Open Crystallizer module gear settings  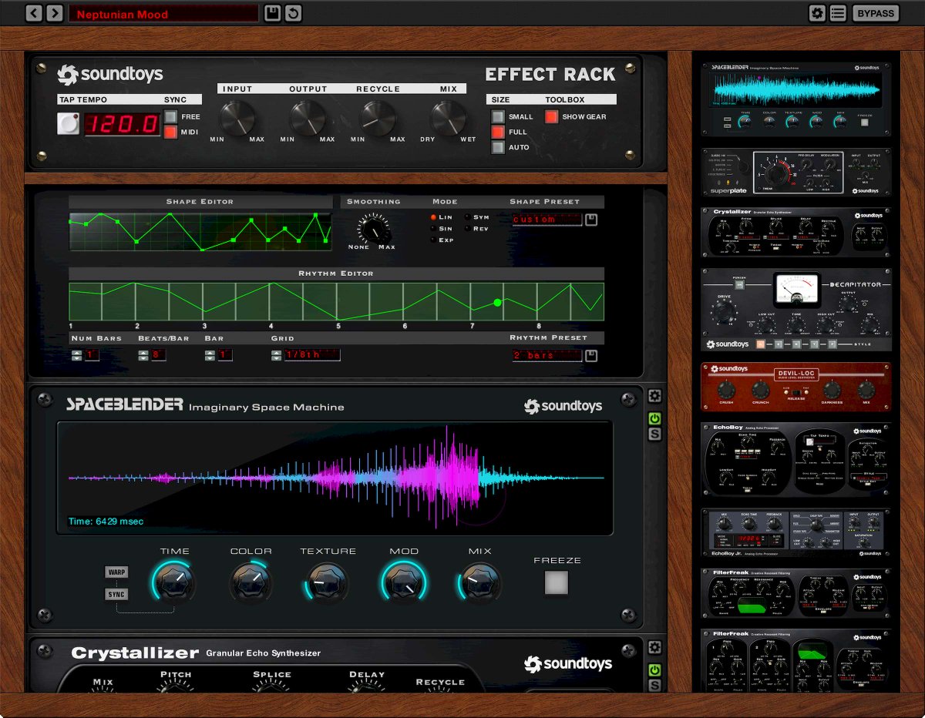tap(654, 647)
